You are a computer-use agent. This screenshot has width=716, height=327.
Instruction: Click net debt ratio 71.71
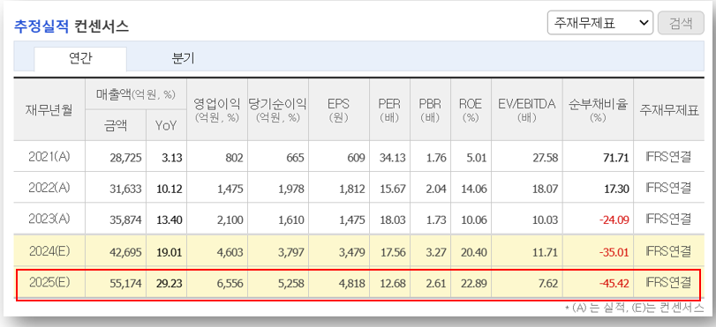[x=616, y=158]
